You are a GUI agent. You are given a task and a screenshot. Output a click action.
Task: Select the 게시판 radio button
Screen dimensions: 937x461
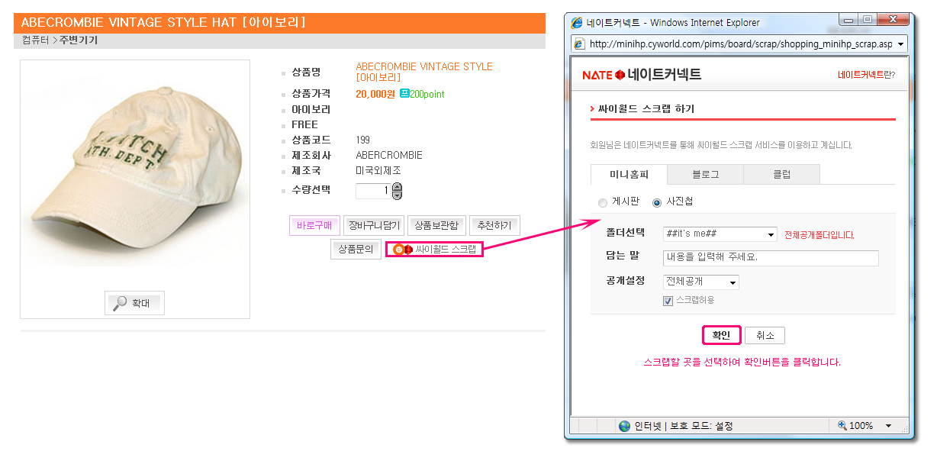coord(603,203)
